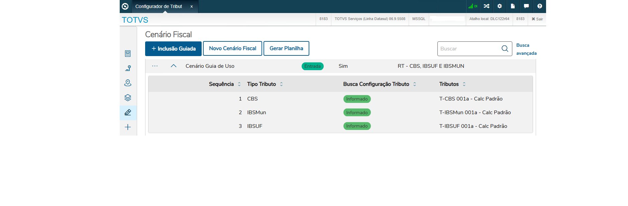Viewport: 628px width, 206px height.
Task: Open the help question mark icon
Action: pyautogui.click(x=539, y=6)
